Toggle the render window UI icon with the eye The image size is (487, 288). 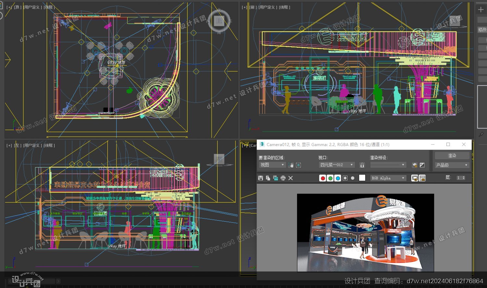[x=422, y=178]
